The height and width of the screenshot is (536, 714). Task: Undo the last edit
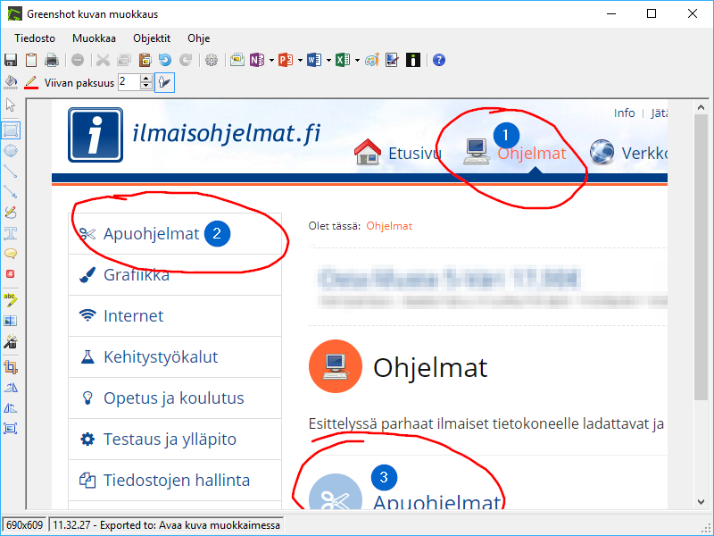click(x=165, y=60)
